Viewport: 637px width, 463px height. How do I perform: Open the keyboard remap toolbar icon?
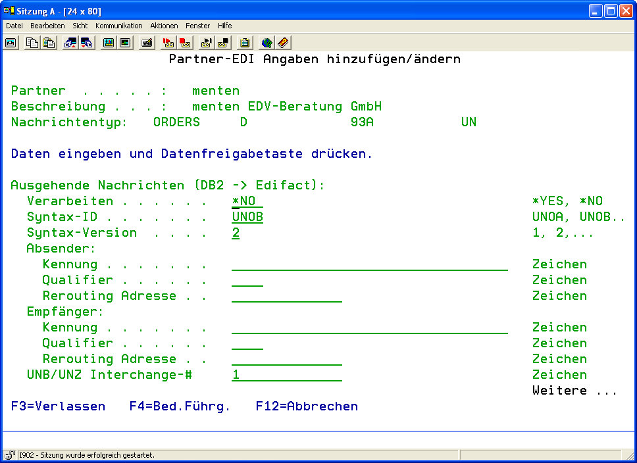(147, 43)
